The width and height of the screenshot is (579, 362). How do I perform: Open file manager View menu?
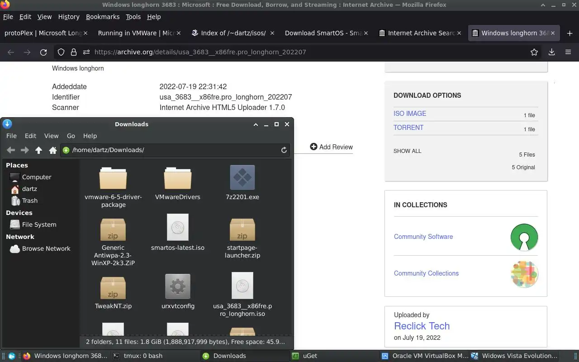(51, 136)
